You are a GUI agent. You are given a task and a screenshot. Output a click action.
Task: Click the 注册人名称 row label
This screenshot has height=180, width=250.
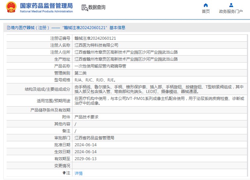60,45
